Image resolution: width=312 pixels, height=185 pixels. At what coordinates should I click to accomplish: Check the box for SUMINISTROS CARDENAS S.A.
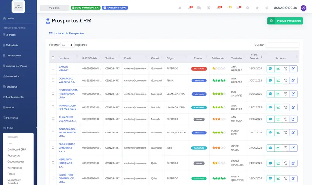point(53,147)
